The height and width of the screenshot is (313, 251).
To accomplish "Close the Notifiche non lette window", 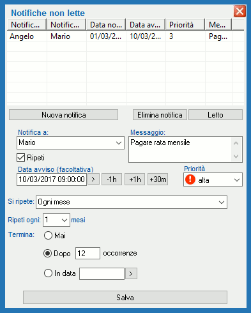I will 240,11.
